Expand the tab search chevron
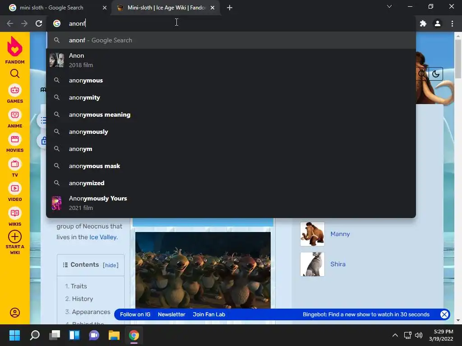 [x=389, y=6]
